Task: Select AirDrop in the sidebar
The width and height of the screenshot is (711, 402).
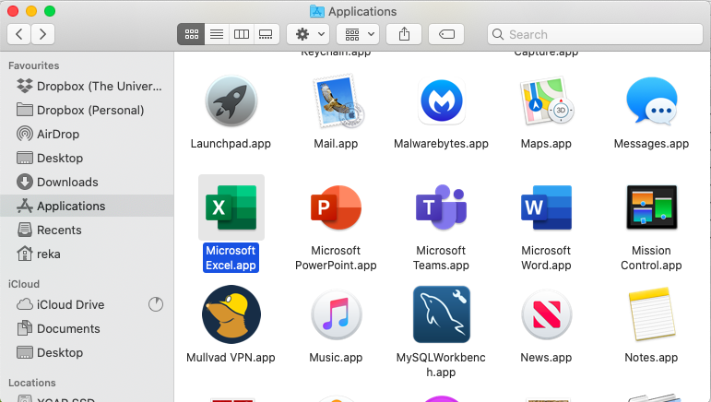Action: 60,134
